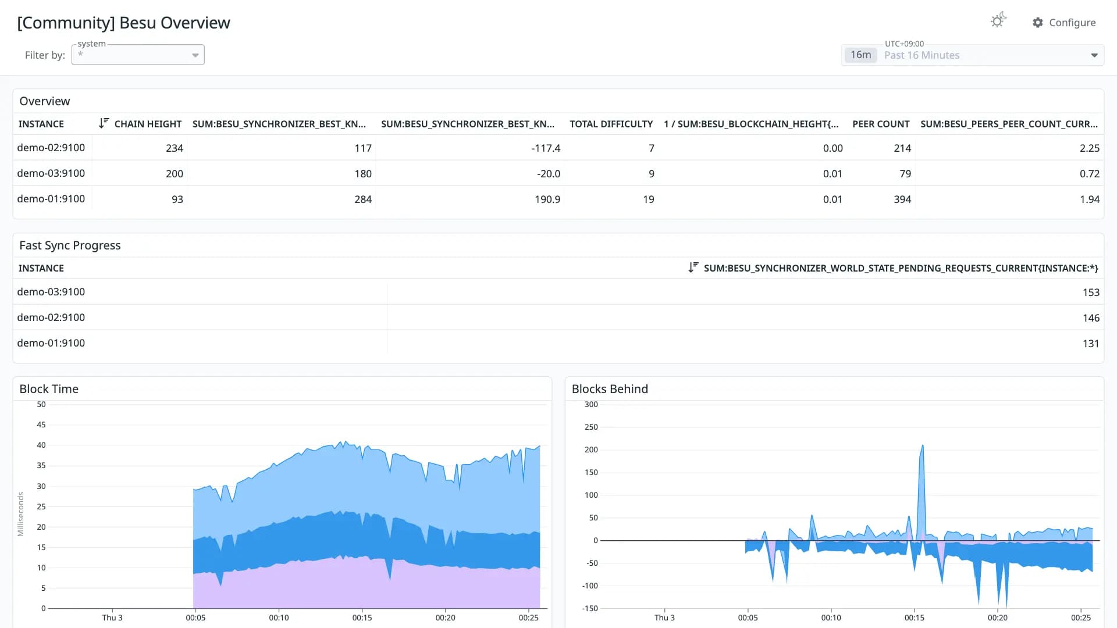Sort by TOTAL DIFFICULTY column header
The image size is (1117, 628).
611,124
